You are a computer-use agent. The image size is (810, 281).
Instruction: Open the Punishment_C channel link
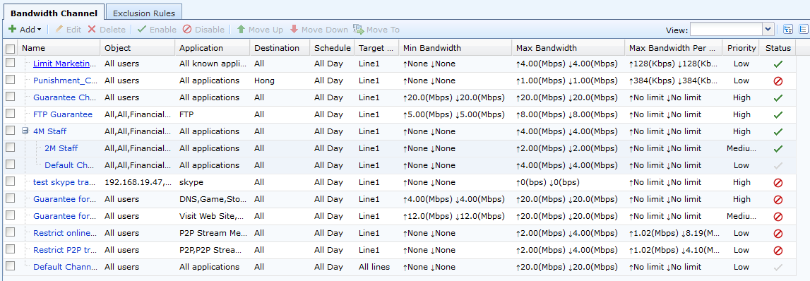(x=65, y=80)
